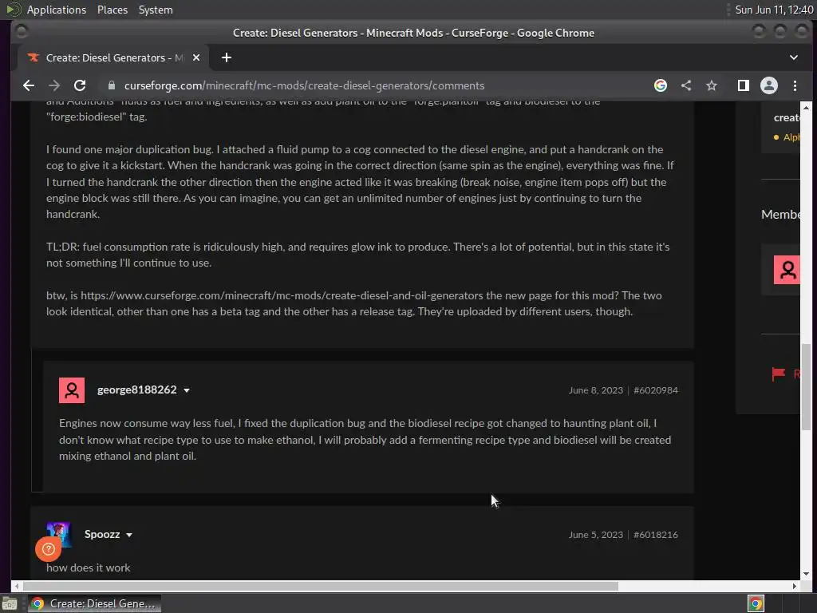Viewport: 817px width, 613px height.
Task: Click the red report flag icon
Action: click(779, 374)
